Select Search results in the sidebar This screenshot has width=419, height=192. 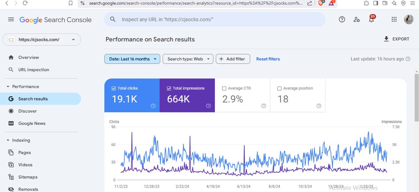(41, 99)
